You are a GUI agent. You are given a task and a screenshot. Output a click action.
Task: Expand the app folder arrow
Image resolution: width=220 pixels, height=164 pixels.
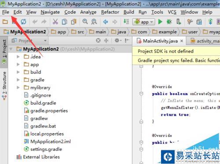click(x=18, y=64)
